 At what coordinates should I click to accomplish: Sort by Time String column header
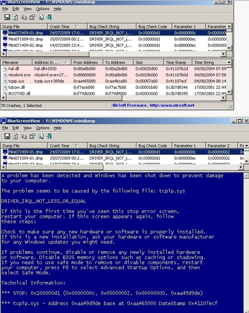pyautogui.click(x=210, y=62)
